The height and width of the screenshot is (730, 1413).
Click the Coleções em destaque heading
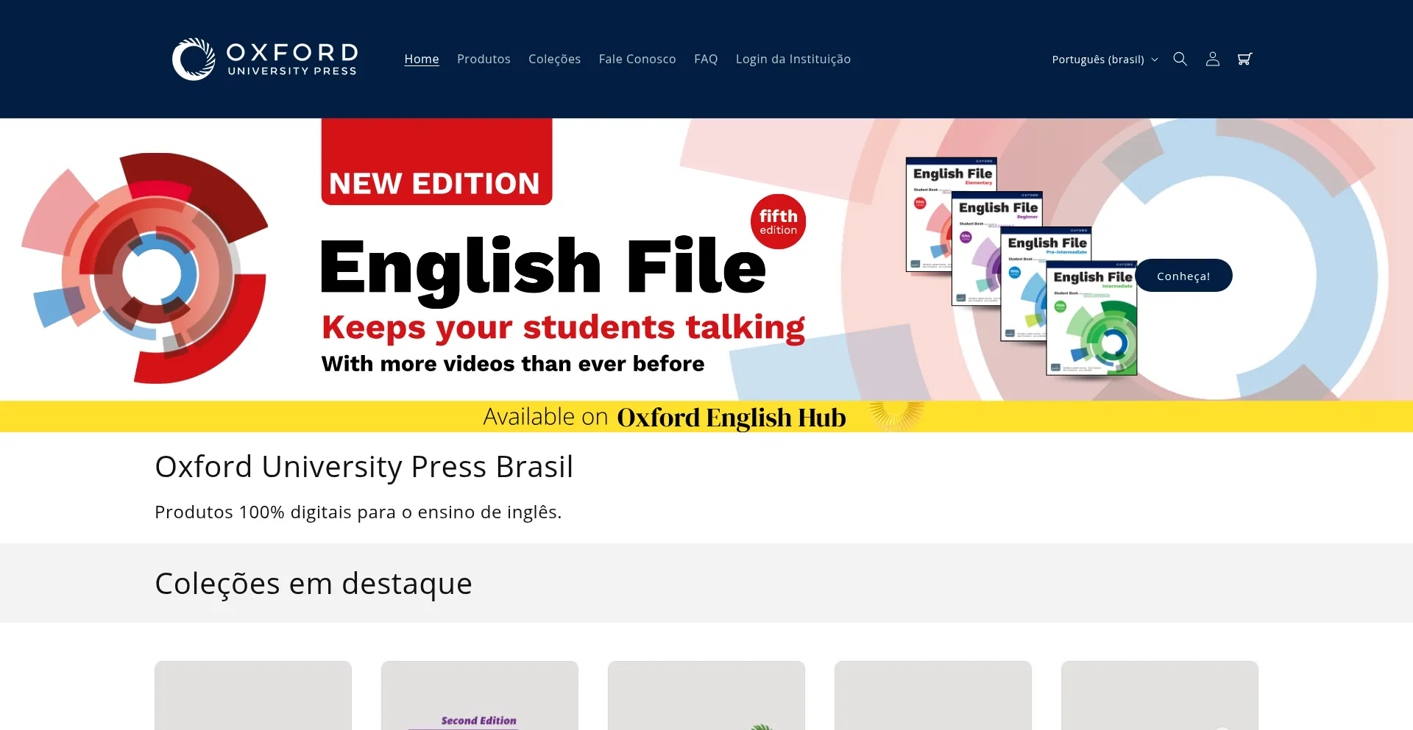[314, 584]
